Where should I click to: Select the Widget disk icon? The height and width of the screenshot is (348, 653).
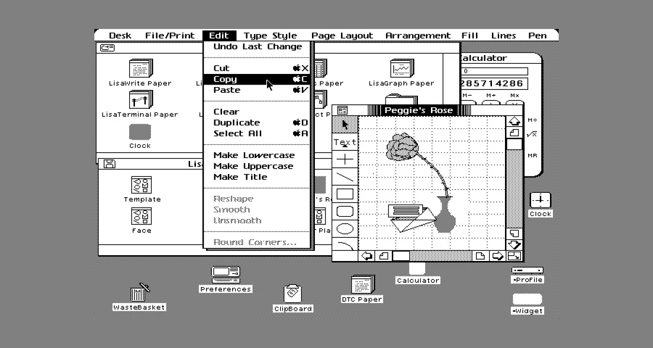(527, 299)
